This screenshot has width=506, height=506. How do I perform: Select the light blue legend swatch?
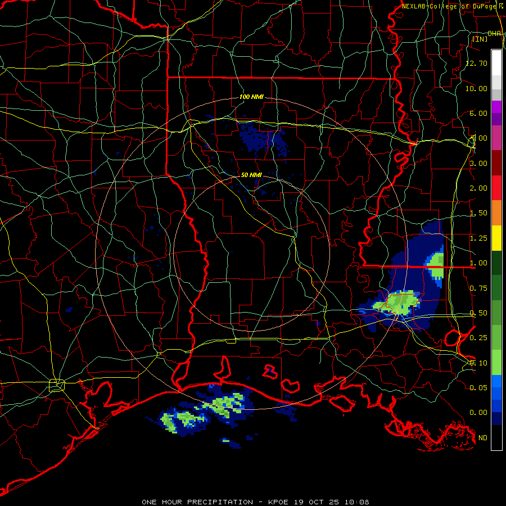(x=496, y=381)
